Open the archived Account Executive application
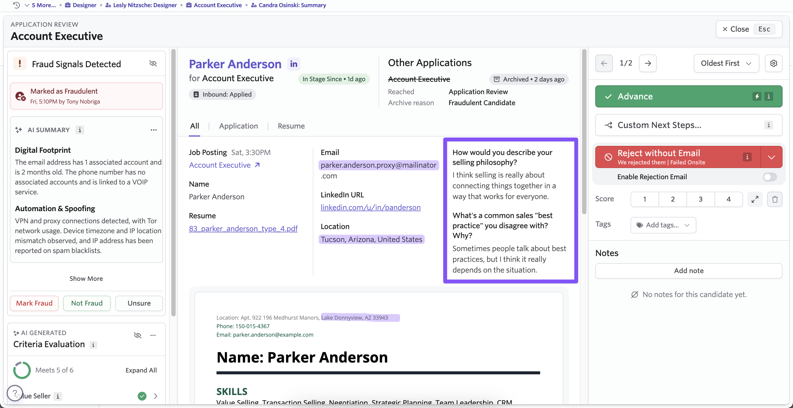This screenshot has height=408, width=793. coord(419,79)
